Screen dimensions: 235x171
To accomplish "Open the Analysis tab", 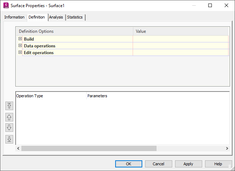I will coord(56,17).
